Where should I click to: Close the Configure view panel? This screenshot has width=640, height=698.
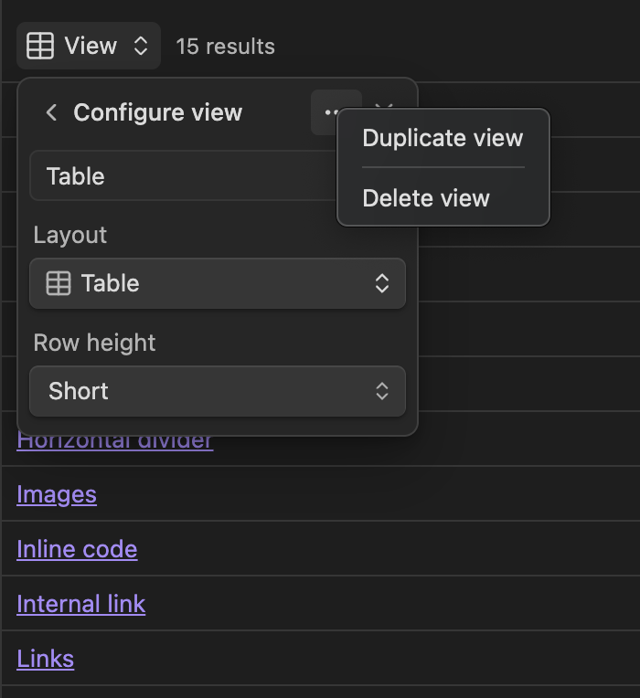tap(385, 104)
